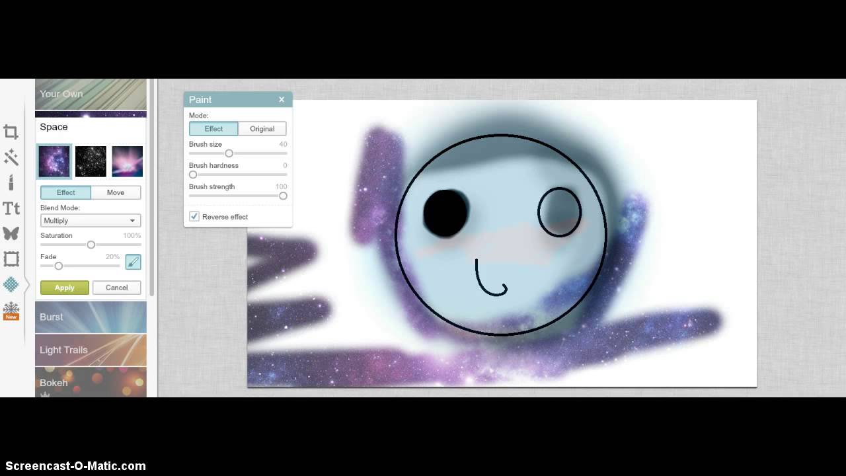Uncheck the Reverse effect checkbox

[194, 216]
